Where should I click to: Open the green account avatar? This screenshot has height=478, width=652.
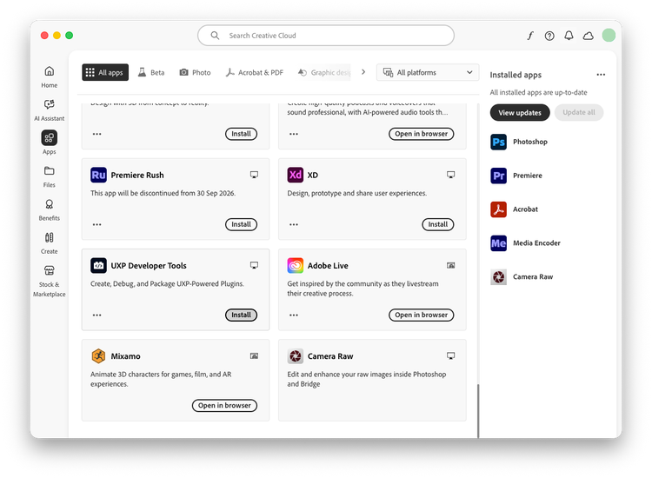tap(609, 36)
